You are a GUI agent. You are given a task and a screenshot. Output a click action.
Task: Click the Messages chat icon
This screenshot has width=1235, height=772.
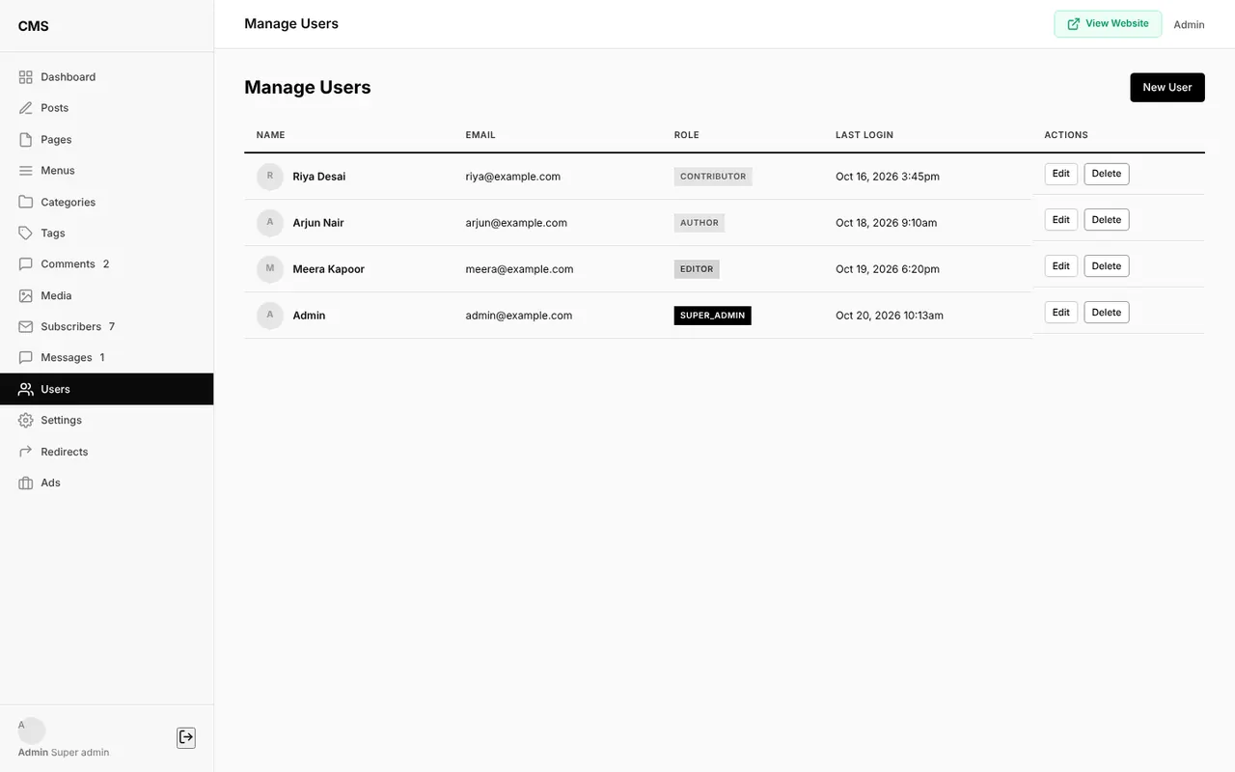coord(26,358)
